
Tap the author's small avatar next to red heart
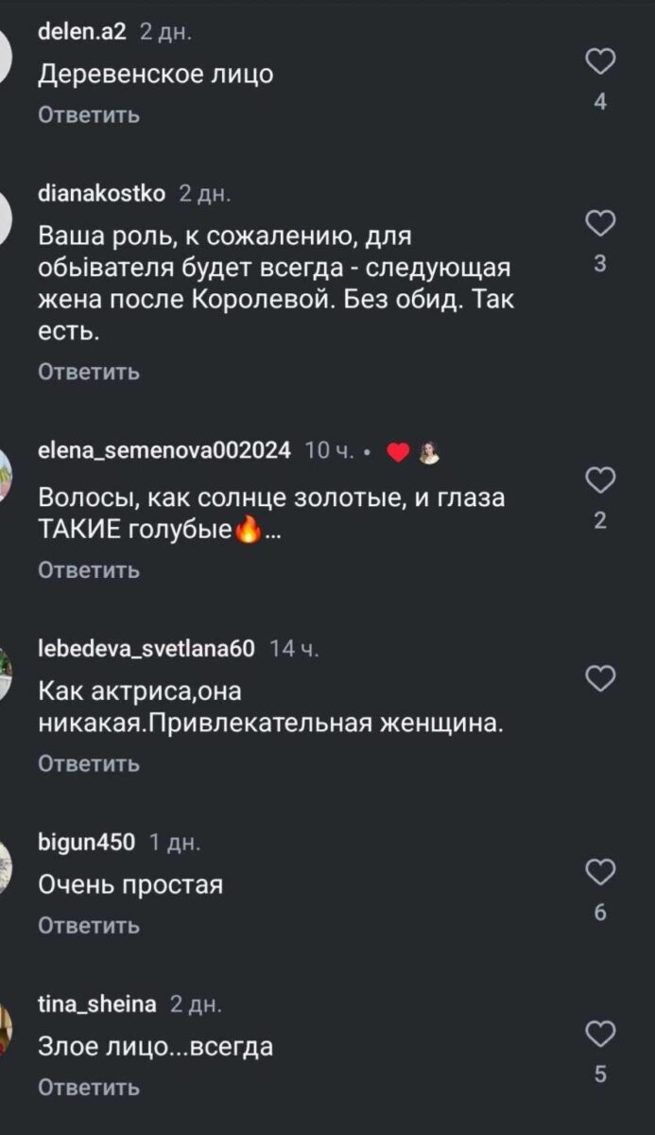point(430,453)
